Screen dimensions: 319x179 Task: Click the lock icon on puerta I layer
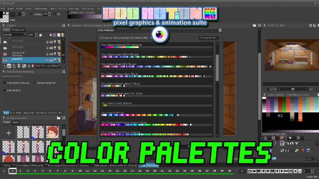tap(47, 60)
